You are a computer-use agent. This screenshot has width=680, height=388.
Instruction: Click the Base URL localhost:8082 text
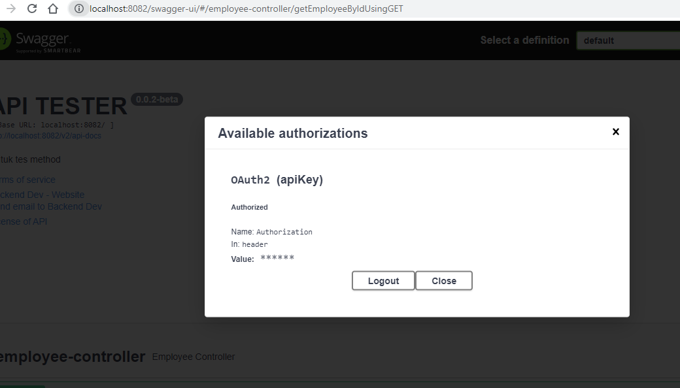57,125
